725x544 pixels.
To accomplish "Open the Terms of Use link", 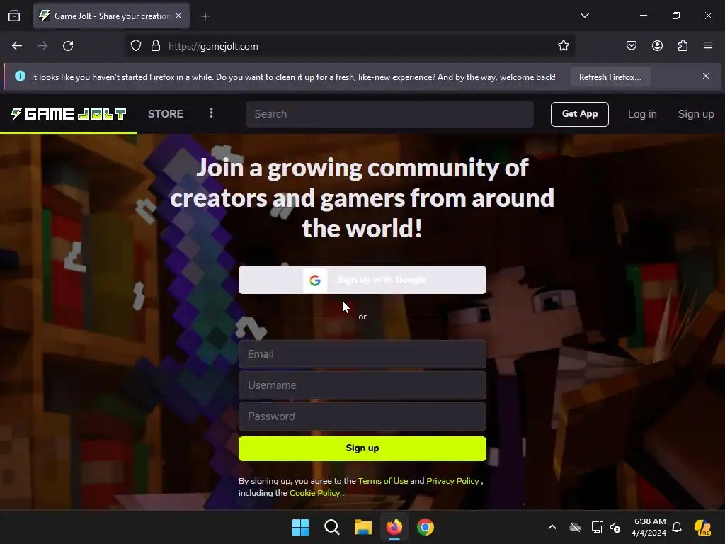I will [x=383, y=481].
